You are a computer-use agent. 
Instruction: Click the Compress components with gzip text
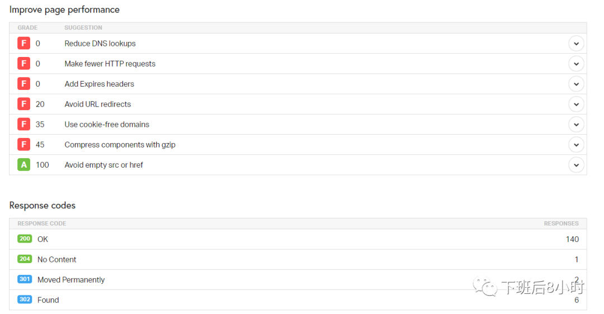[120, 145]
